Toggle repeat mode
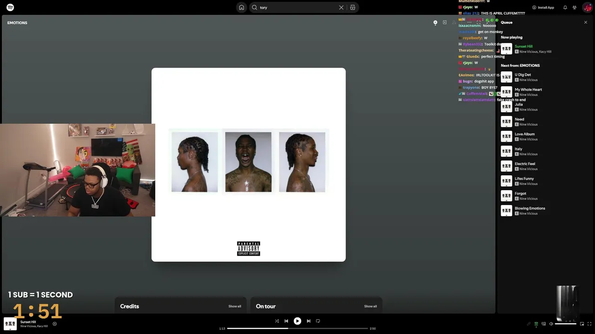This screenshot has height=334, width=595. click(318, 321)
